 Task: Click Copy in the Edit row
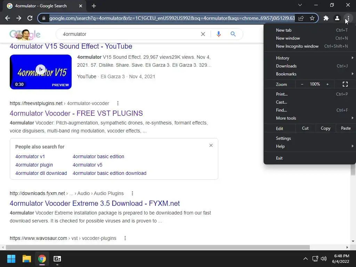pos(325,128)
